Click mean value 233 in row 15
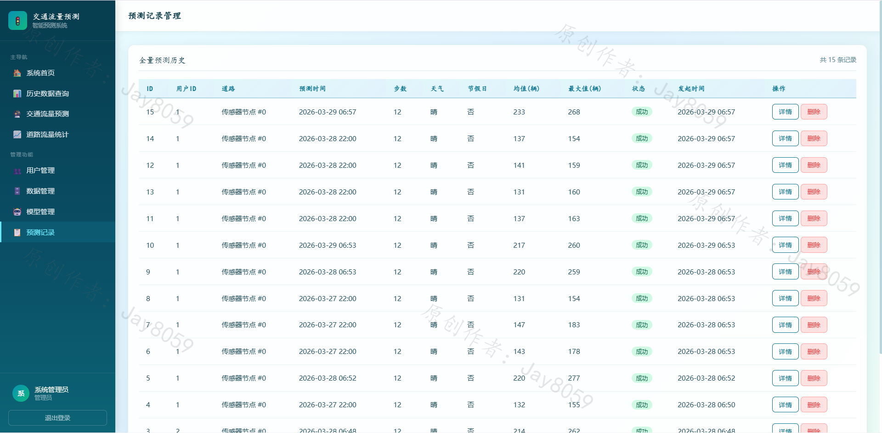882x433 pixels. pos(519,112)
